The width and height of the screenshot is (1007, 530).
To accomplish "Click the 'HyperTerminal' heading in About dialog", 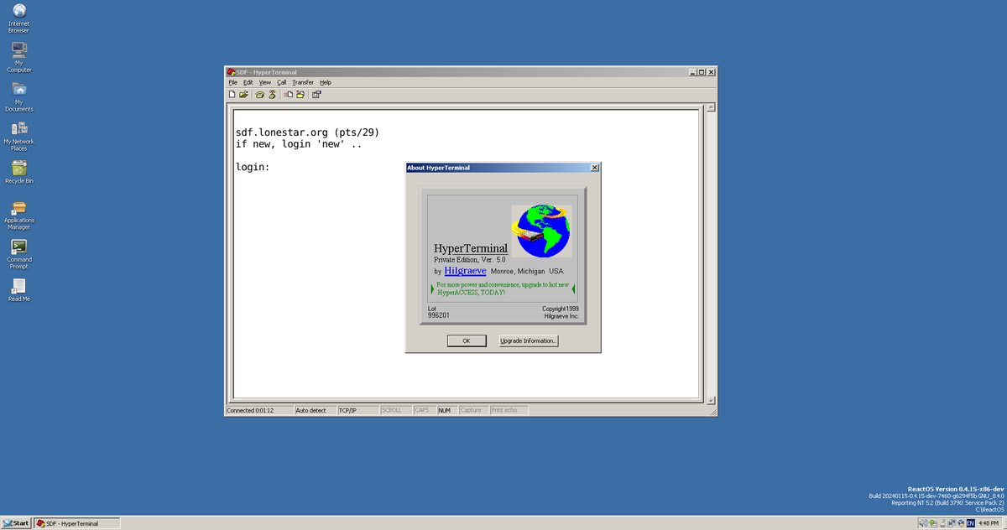I will (x=471, y=248).
